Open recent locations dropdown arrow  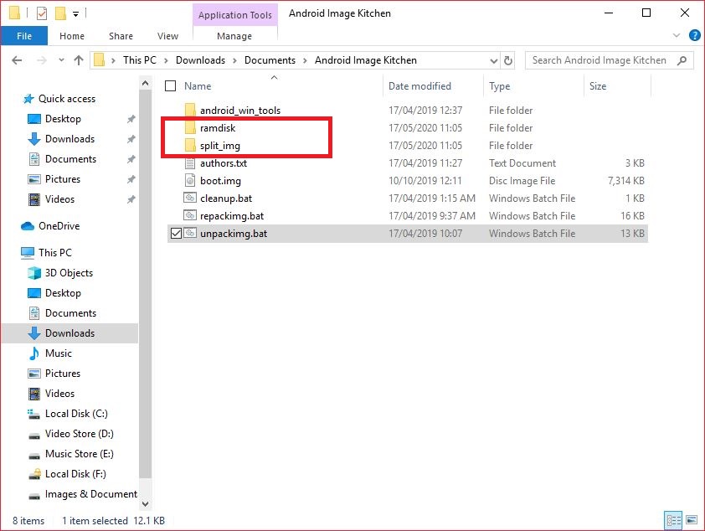click(x=61, y=59)
